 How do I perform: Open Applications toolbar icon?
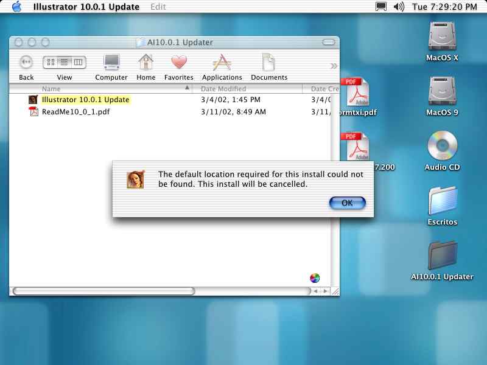pos(222,62)
